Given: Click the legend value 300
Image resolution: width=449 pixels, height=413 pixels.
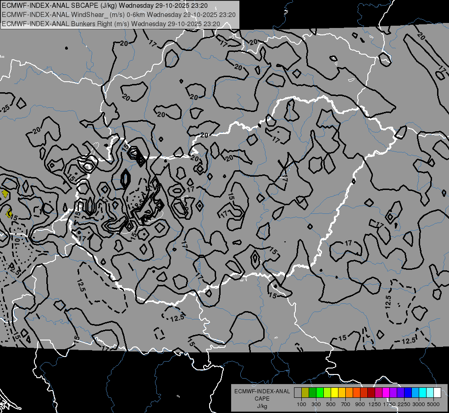Looking at the screenshot, I should click(x=316, y=404).
